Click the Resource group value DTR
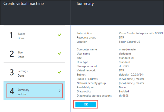 [122, 38]
